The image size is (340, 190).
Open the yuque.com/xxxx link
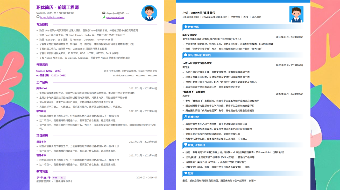tap(115, 17)
